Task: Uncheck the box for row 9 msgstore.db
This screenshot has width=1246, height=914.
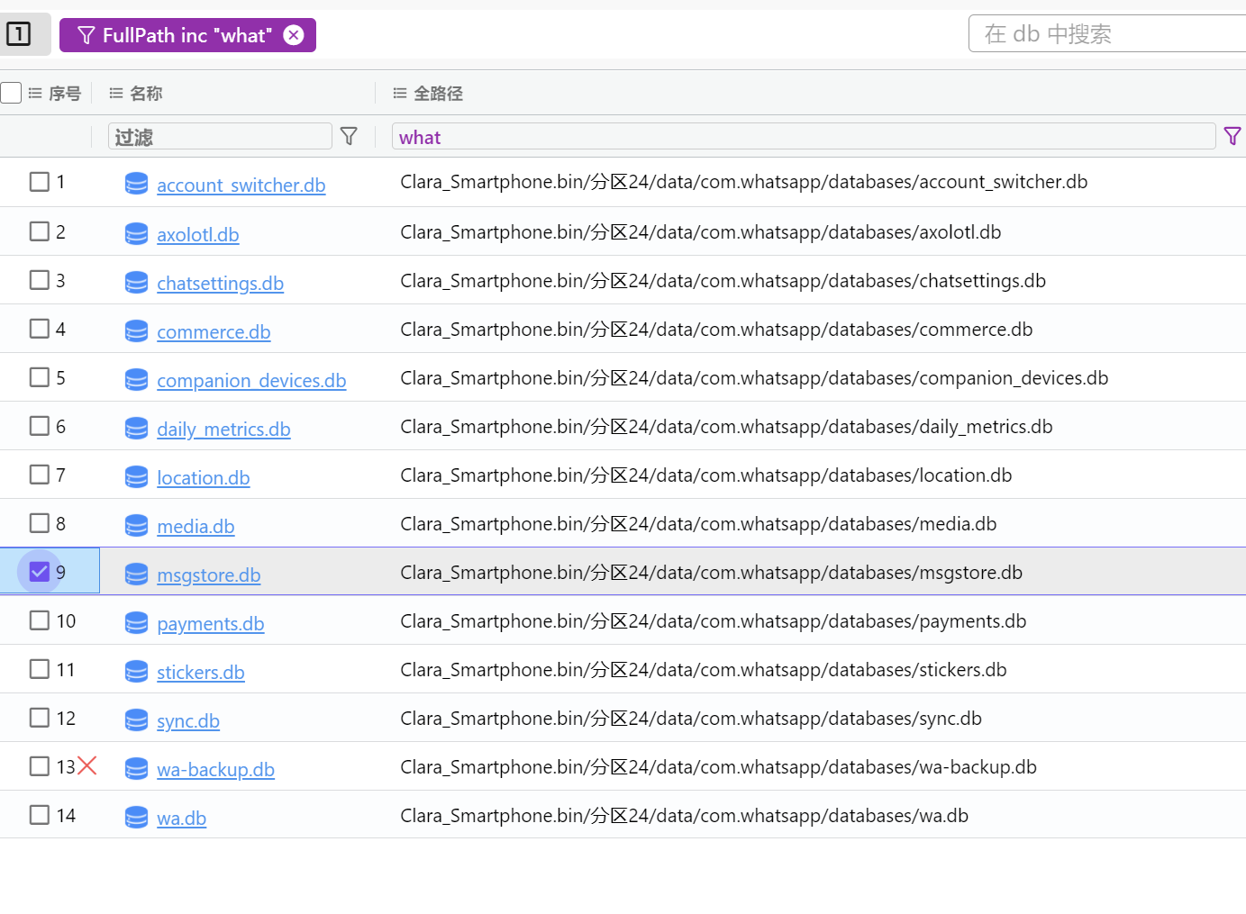Action: (40, 572)
